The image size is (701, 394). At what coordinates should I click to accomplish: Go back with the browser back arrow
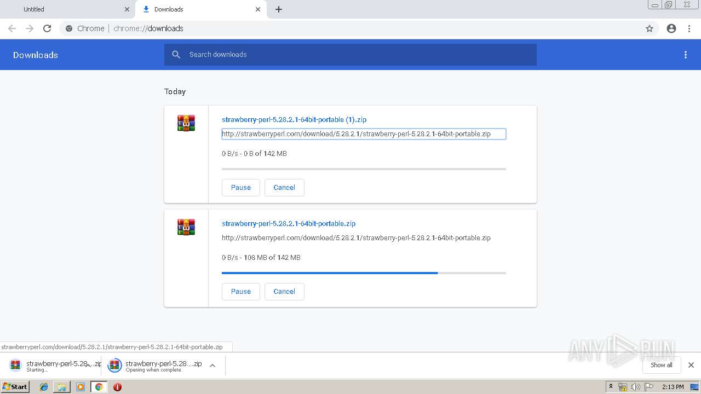(x=12, y=28)
